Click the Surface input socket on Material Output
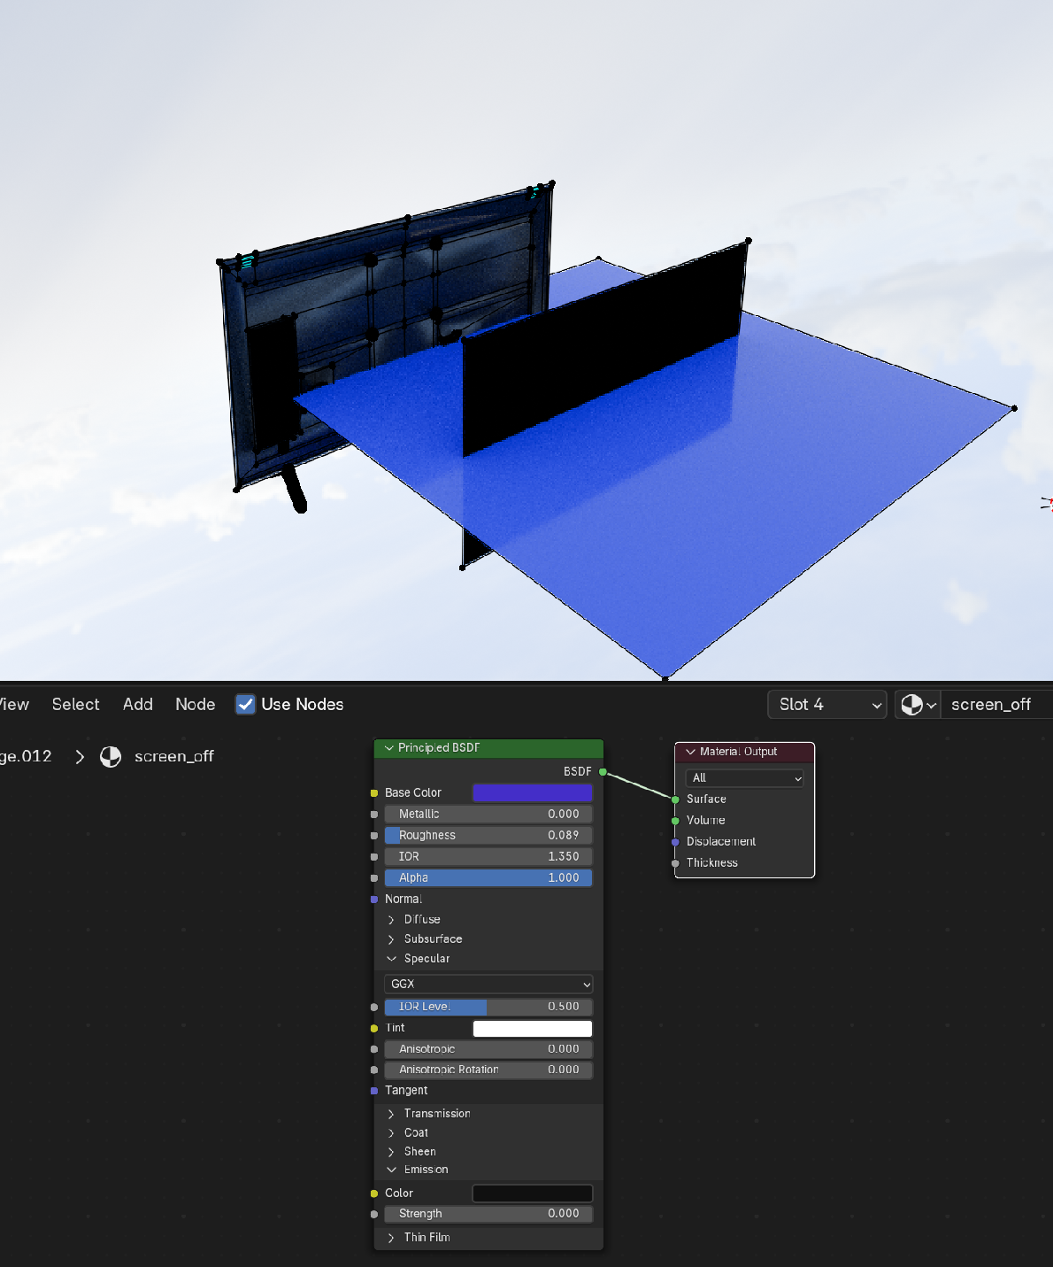The height and width of the screenshot is (1267, 1053). (675, 799)
